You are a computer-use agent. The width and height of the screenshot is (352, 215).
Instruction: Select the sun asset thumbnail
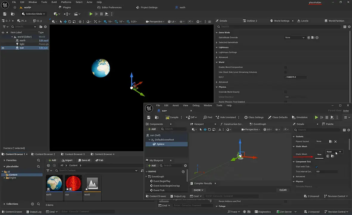pos(73,183)
